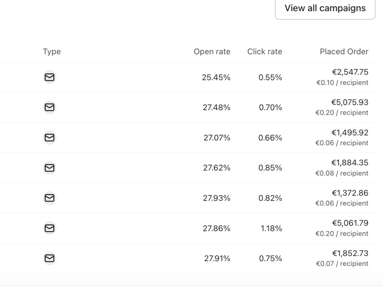Click email icon in 27.62% open rate row
383x287 pixels.
(49, 168)
